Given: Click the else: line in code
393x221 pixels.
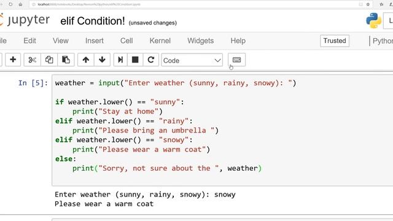Looking at the screenshot, I should point(66,159).
